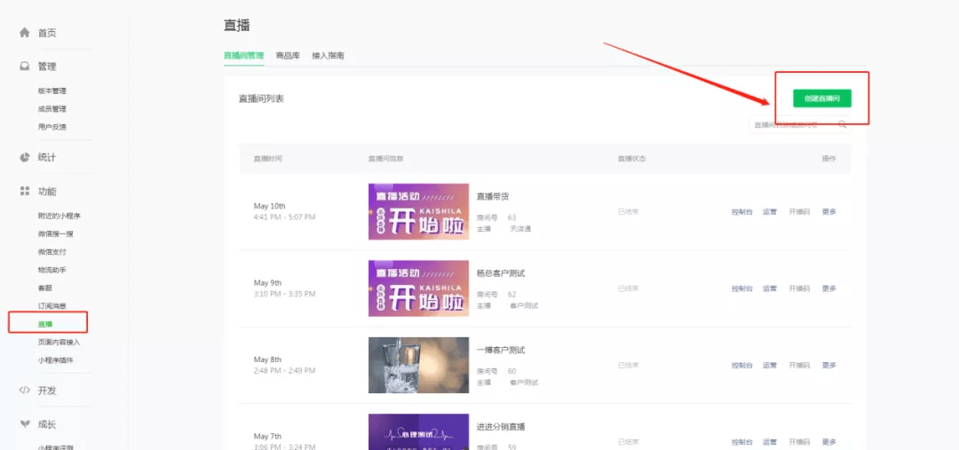Expand 更多 options for room 杨总客户测试
959x450 pixels.
pyautogui.click(x=828, y=288)
